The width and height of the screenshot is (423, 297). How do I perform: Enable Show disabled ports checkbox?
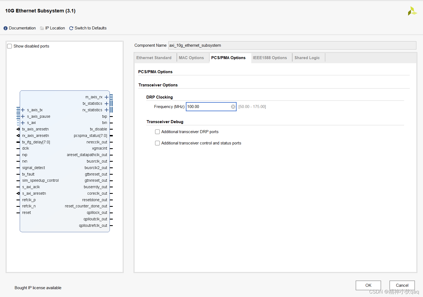pos(10,46)
